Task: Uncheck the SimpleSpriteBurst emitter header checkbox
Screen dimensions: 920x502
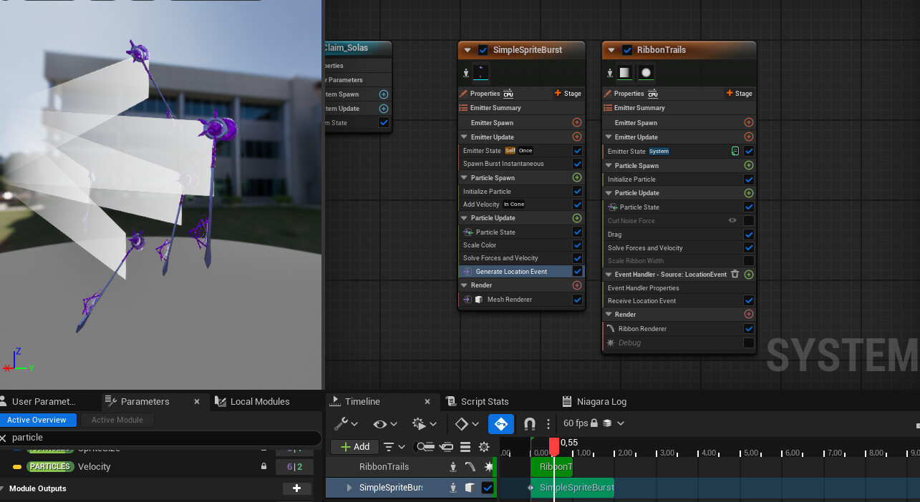Action: [483, 50]
